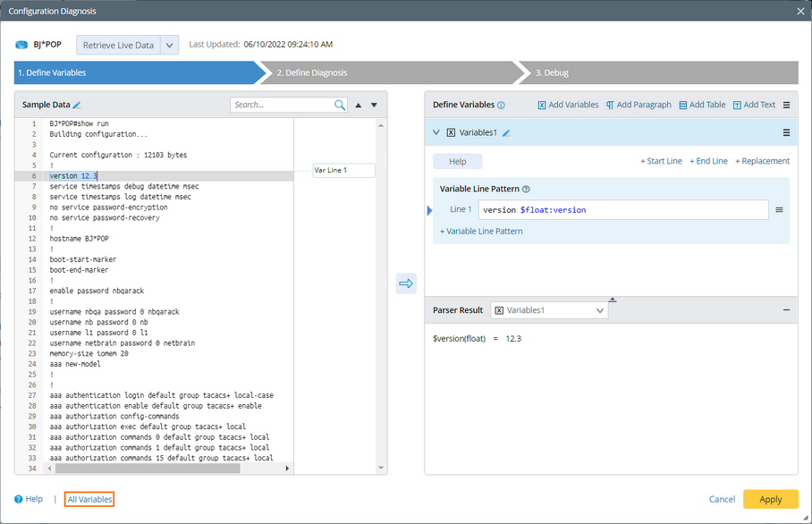Click + Variable Line Pattern link
Image resolution: width=812 pixels, height=524 pixels.
tap(481, 232)
